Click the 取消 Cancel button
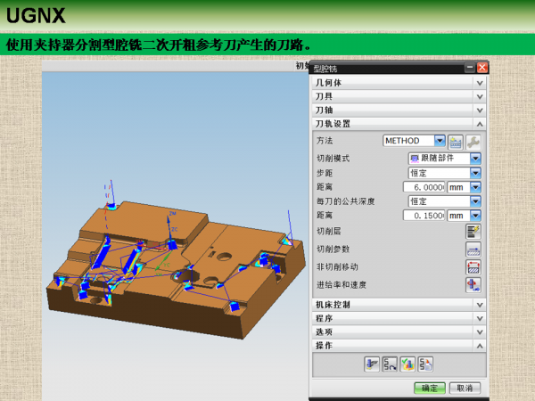This screenshot has width=535, height=401. [x=465, y=388]
